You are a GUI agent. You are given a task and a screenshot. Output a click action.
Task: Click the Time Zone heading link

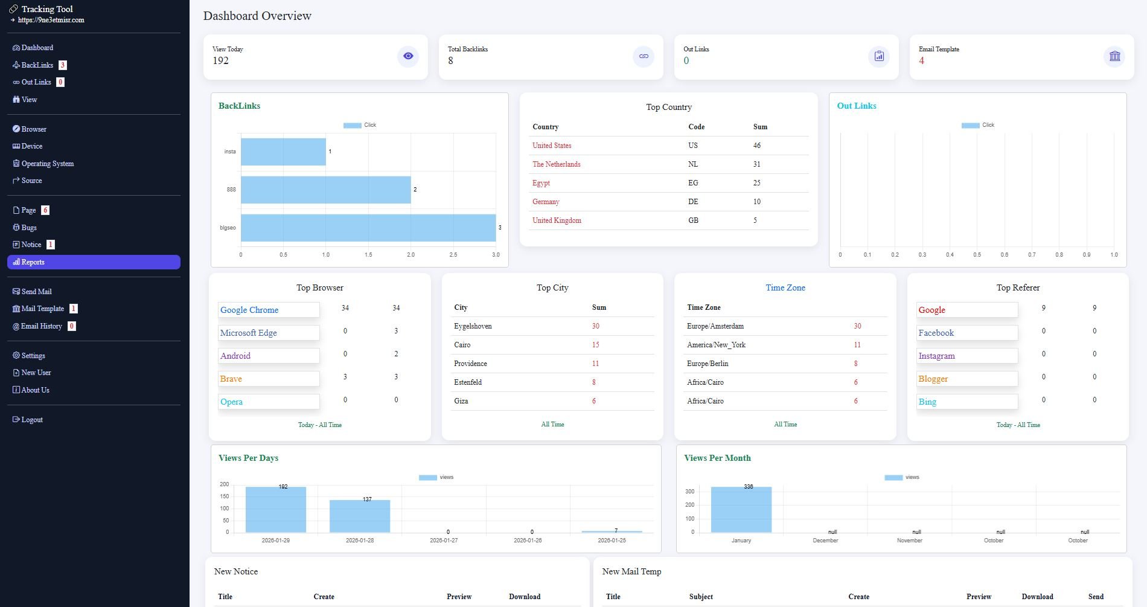785,287
